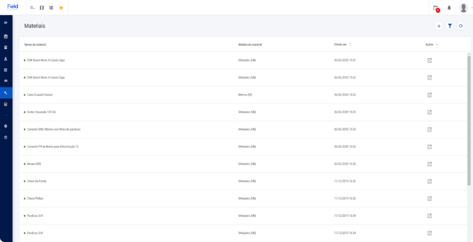Open the filter funnel for materials
The height and width of the screenshot is (242, 473).
point(450,26)
